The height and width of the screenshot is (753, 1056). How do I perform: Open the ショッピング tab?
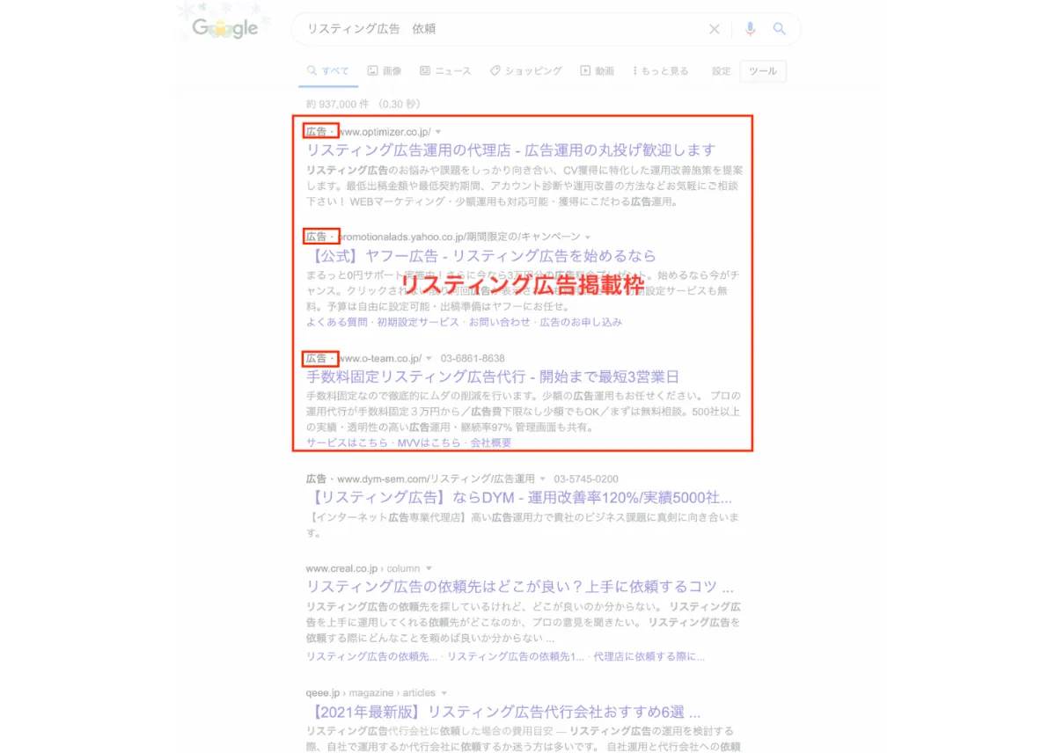(525, 70)
